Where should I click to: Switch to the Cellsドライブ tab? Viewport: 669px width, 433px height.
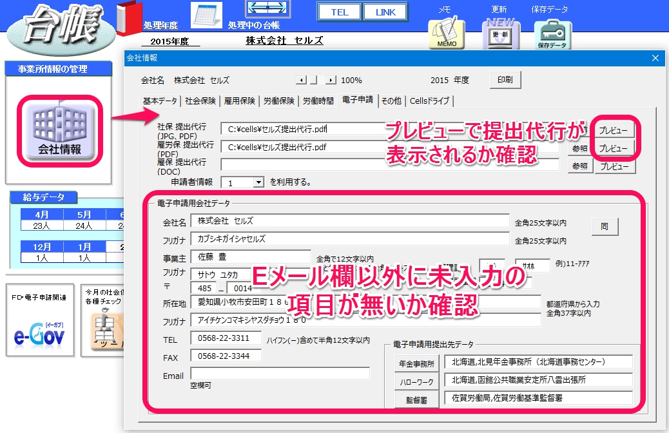(429, 101)
